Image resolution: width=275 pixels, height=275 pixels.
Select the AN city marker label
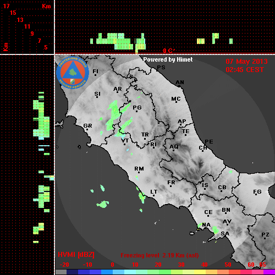[180, 82]
